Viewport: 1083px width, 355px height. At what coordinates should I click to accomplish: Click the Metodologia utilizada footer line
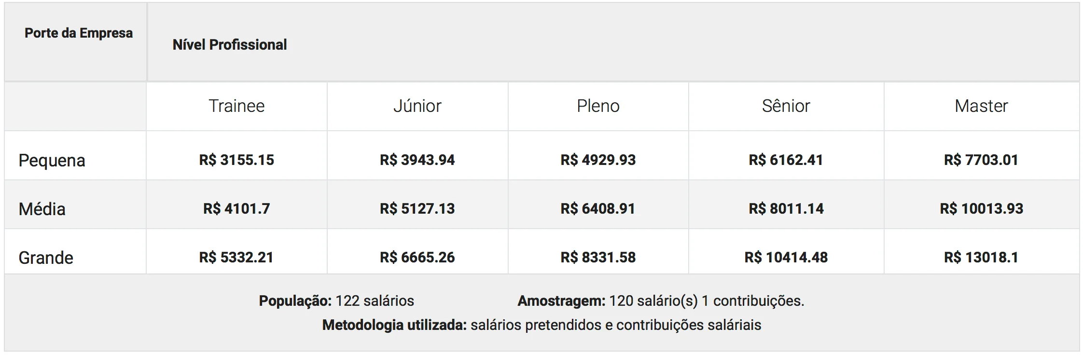[x=541, y=325]
